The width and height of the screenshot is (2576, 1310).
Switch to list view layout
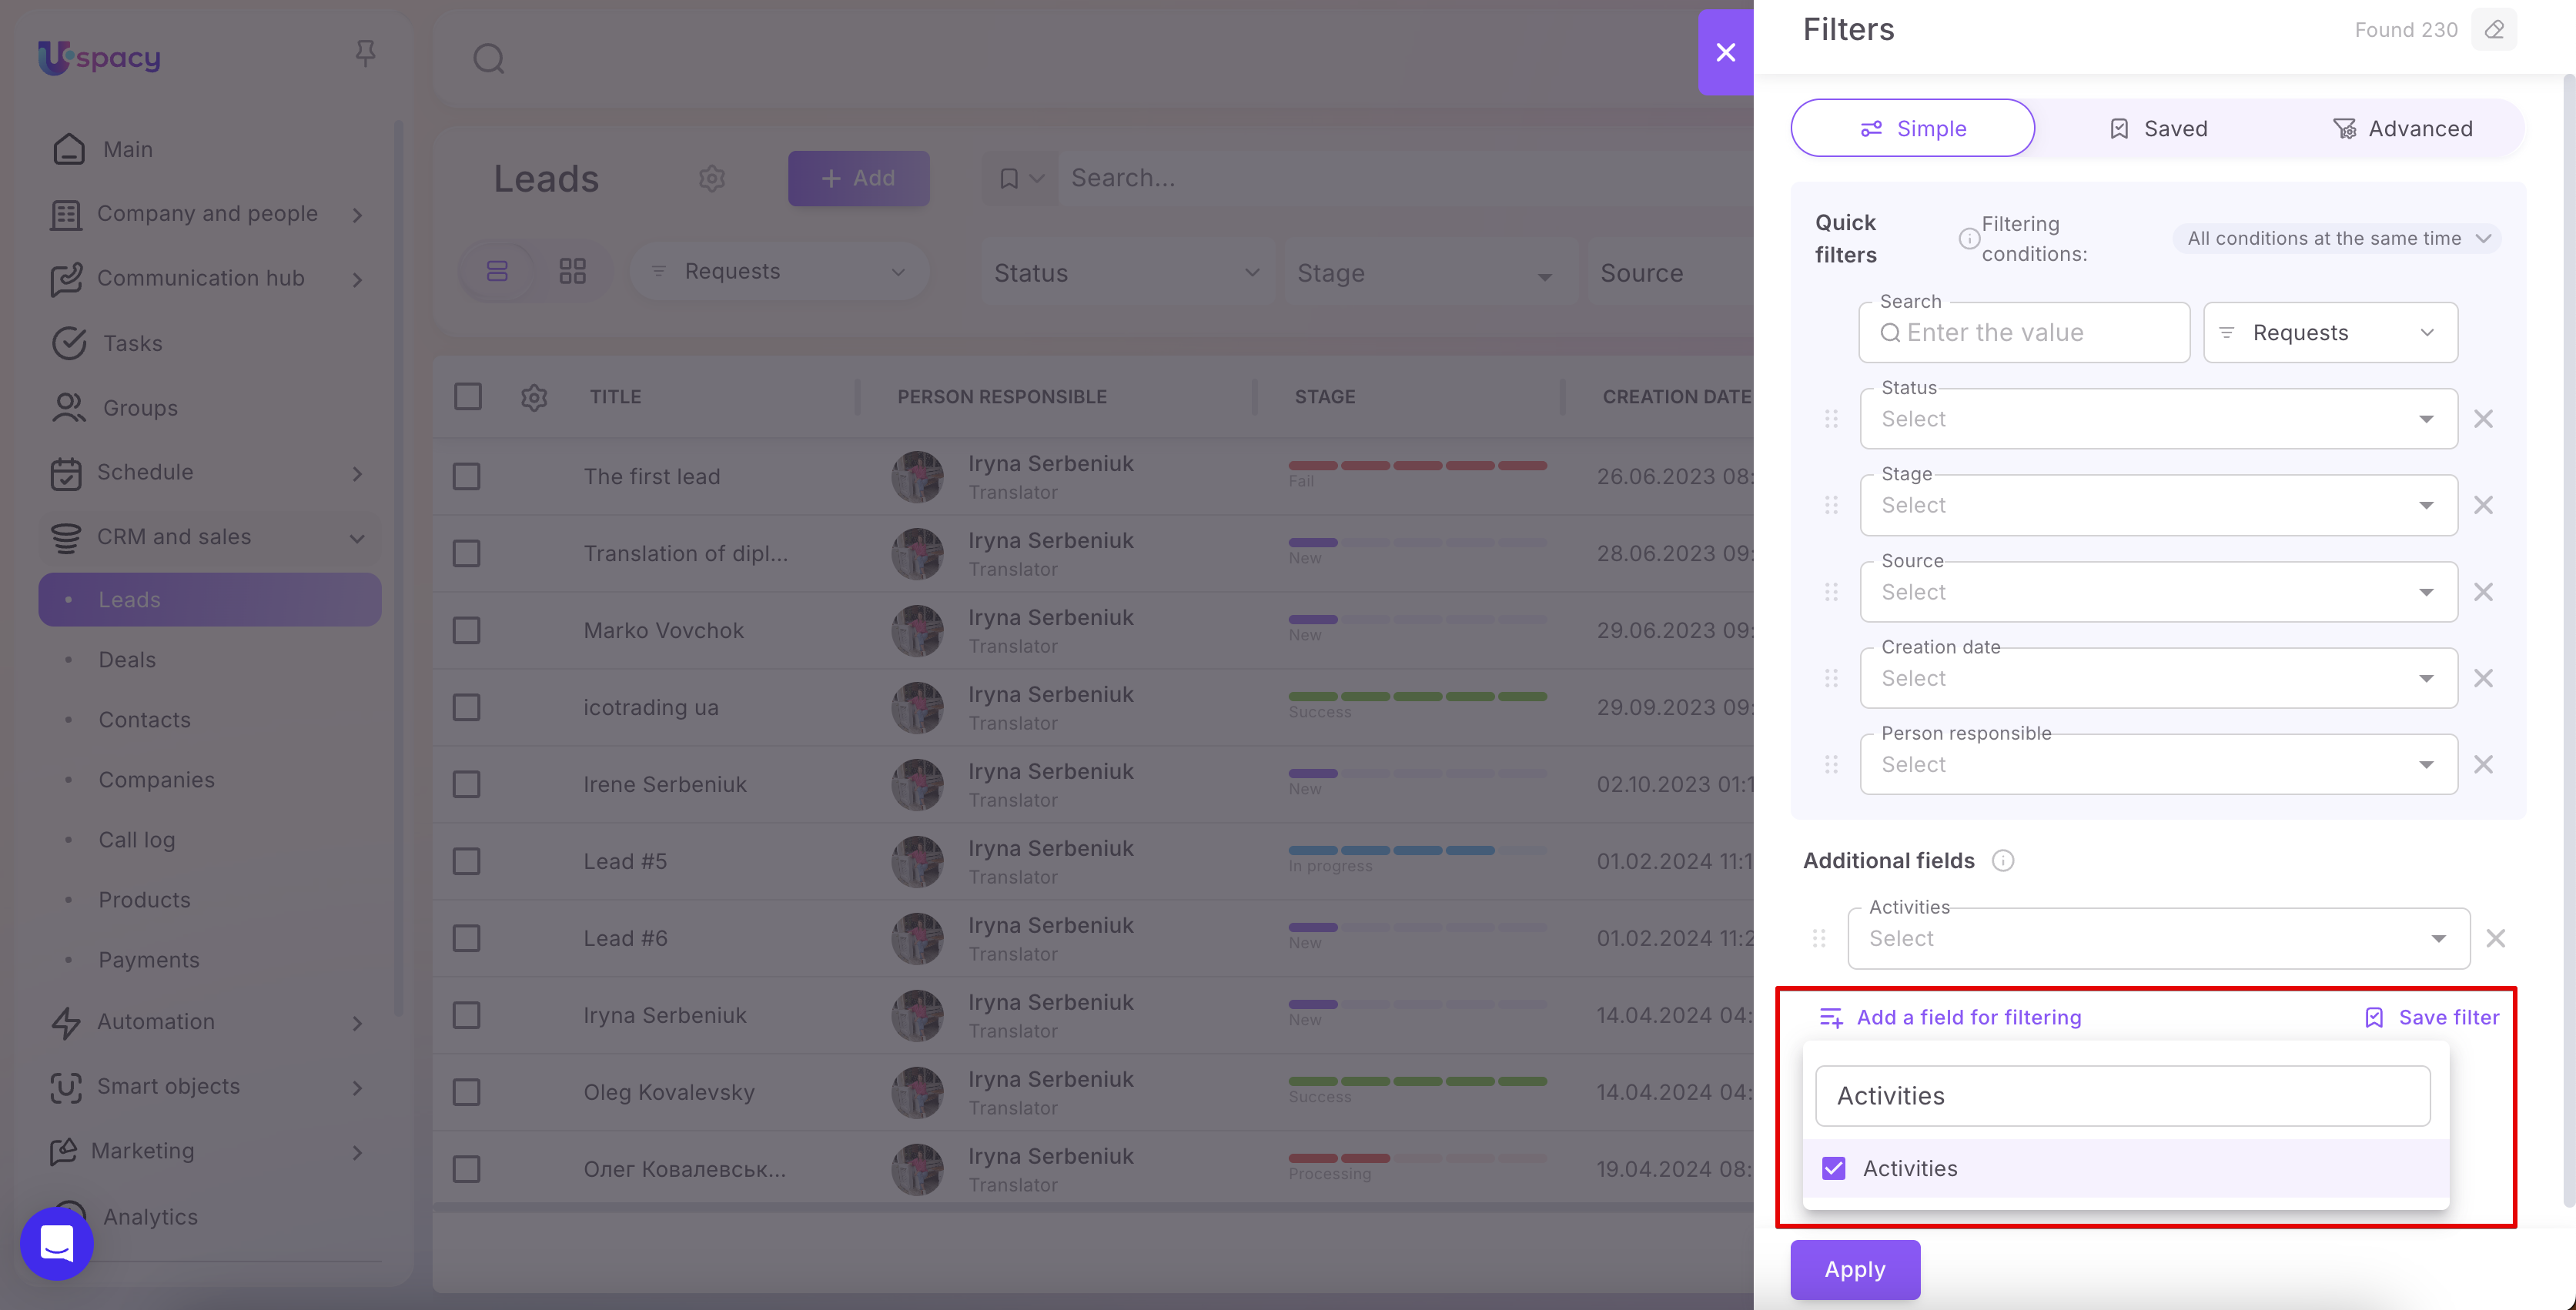click(497, 271)
